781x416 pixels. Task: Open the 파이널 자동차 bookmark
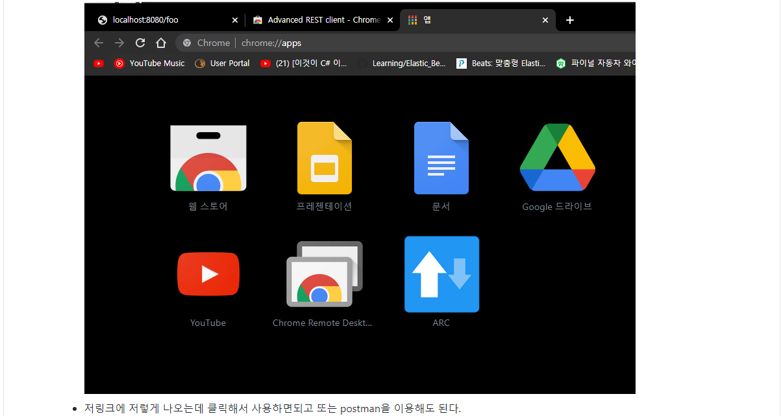click(x=595, y=64)
